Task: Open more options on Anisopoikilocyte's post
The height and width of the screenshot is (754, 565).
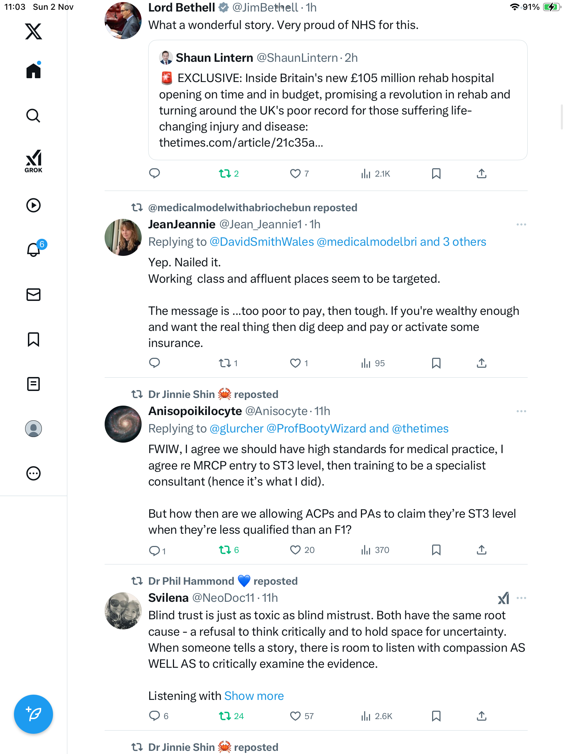Action: pos(521,411)
